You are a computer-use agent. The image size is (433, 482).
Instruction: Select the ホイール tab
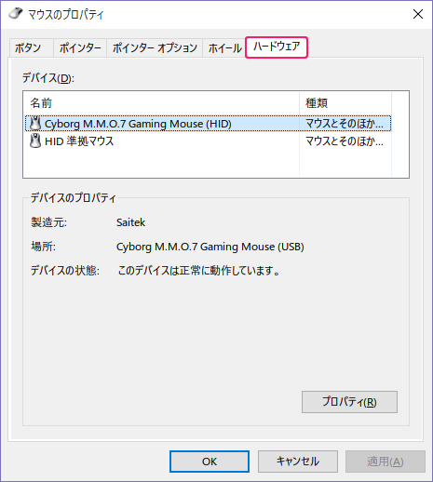point(224,48)
